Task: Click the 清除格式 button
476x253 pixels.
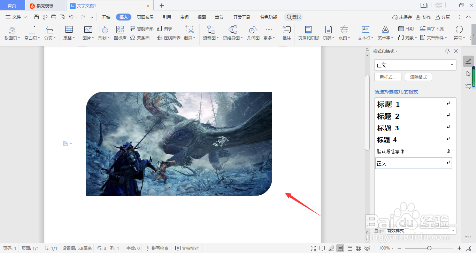Action: [x=419, y=77]
